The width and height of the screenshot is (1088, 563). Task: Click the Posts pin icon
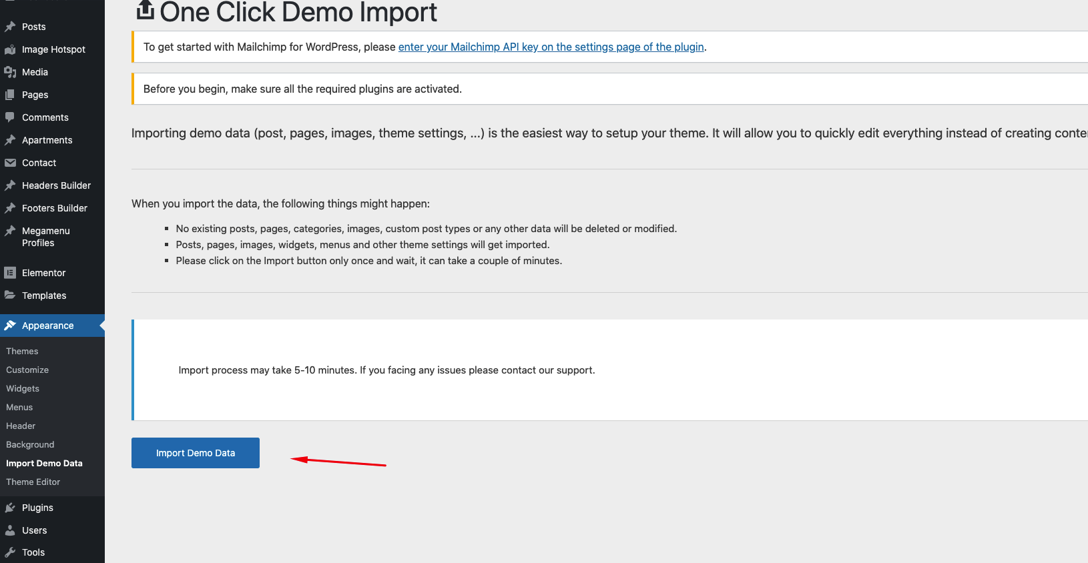pyautogui.click(x=10, y=27)
